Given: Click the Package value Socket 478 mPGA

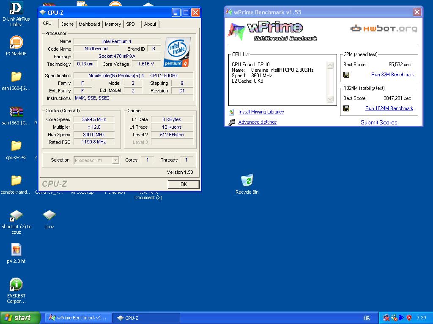Looking at the screenshot, I should point(117,56).
